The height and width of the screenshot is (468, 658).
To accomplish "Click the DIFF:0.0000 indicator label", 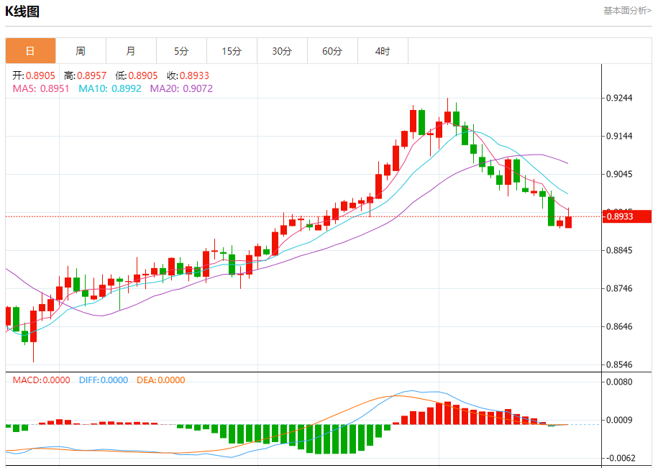I will click(104, 380).
